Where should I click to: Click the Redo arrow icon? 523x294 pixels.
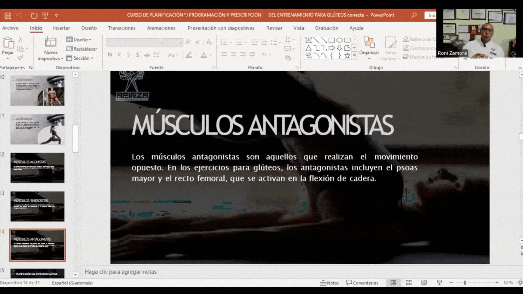34,16
